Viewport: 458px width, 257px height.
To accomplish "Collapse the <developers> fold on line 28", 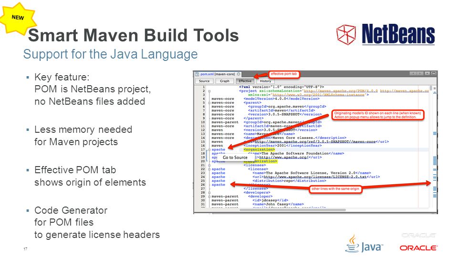I will coord(209,193).
